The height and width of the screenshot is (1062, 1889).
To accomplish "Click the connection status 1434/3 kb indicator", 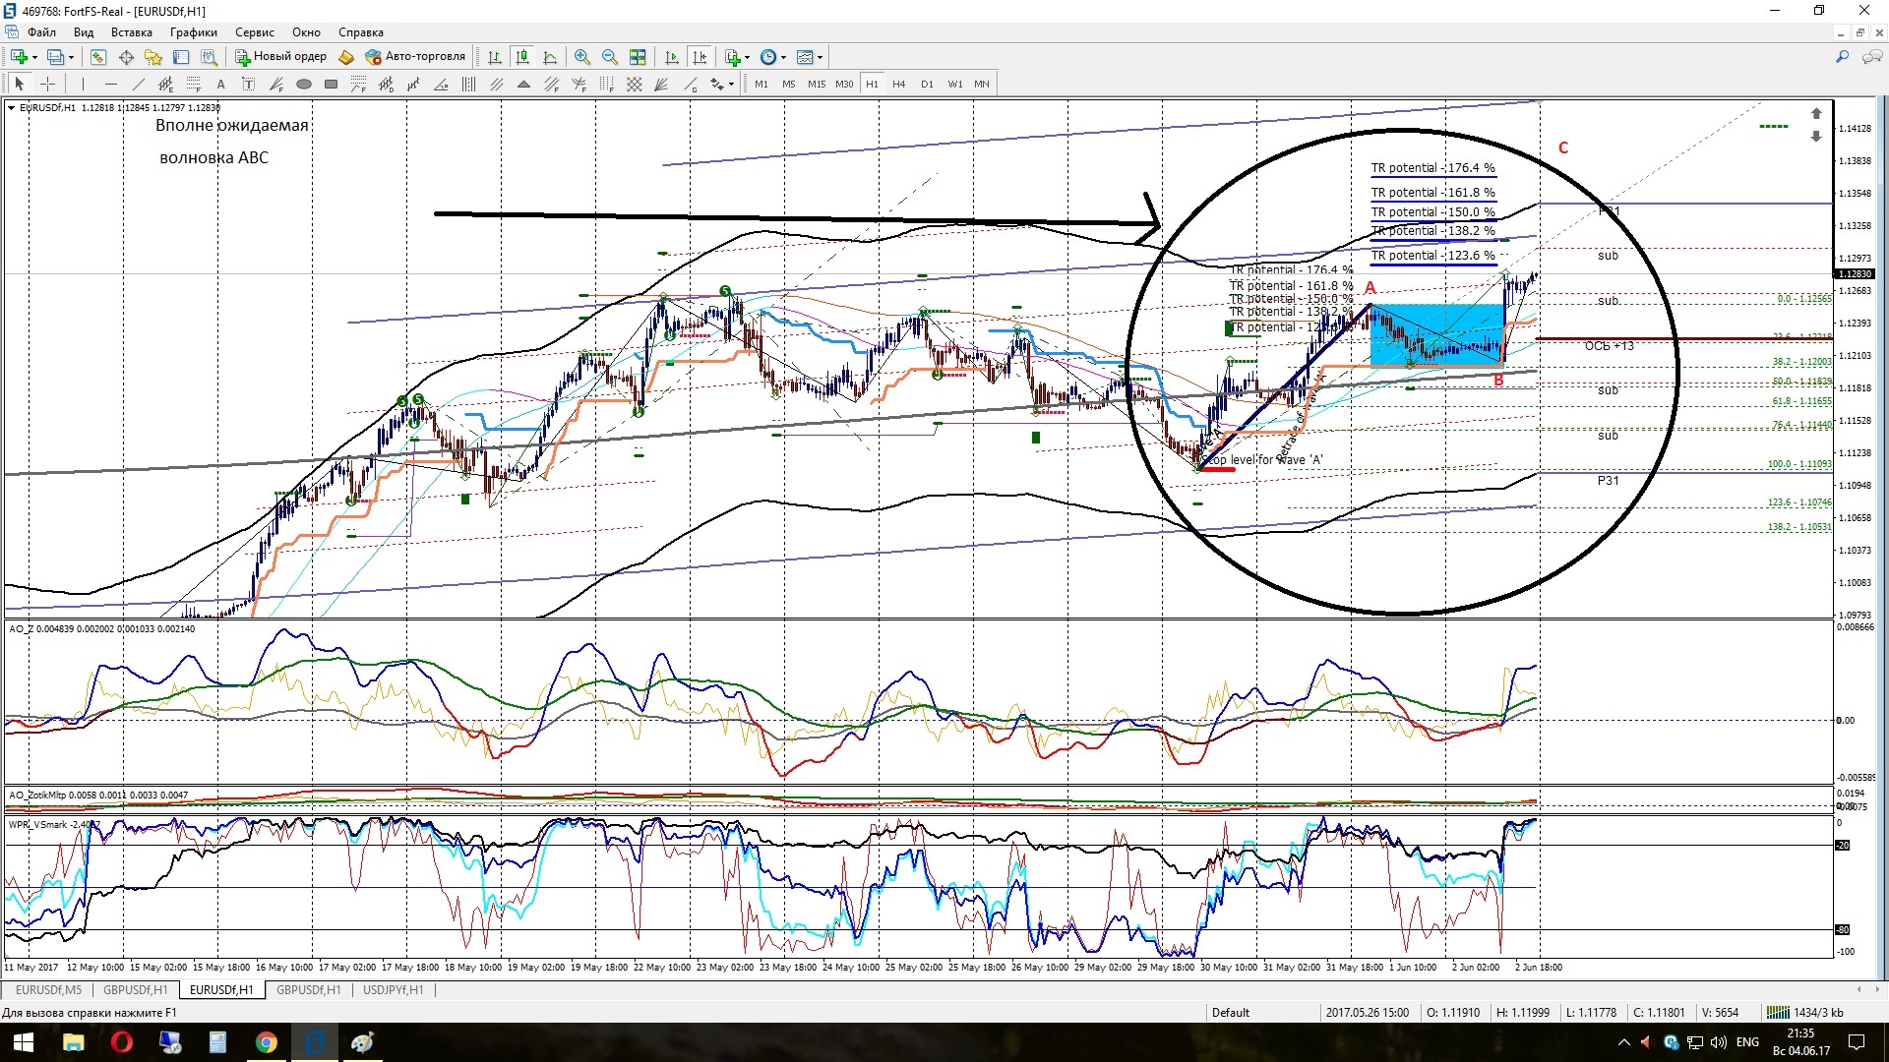I will (1807, 1013).
